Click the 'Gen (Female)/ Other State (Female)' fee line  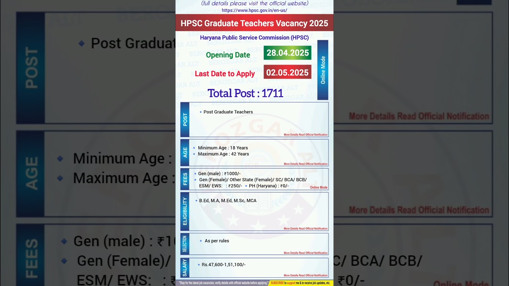coord(253,180)
